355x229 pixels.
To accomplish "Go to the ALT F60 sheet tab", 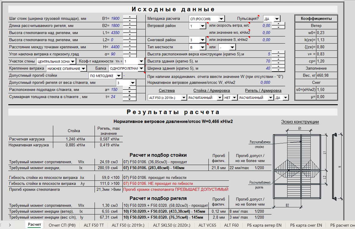I will (x=231, y=225).
